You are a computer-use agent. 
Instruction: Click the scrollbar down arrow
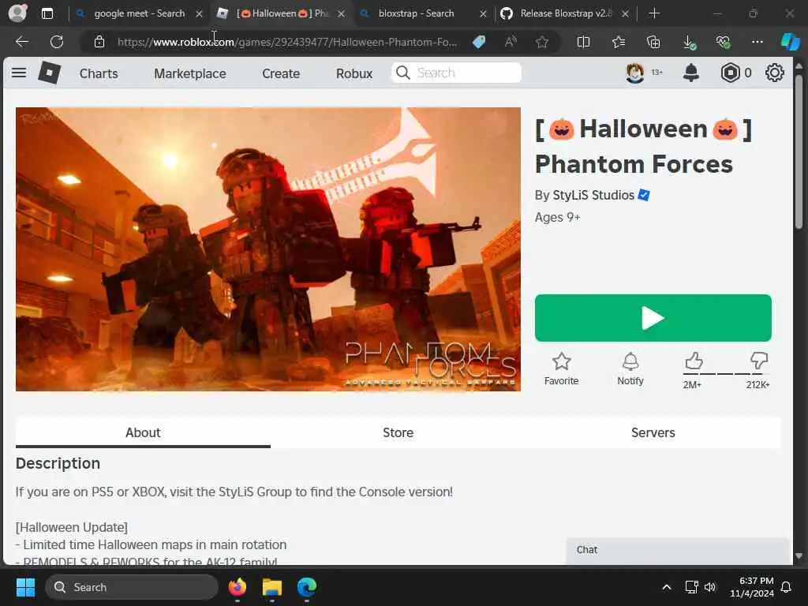point(799,555)
